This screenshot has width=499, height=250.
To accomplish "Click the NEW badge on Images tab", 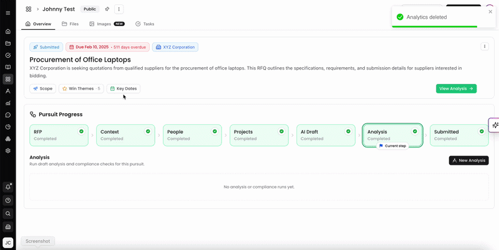I will coord(119,24).
